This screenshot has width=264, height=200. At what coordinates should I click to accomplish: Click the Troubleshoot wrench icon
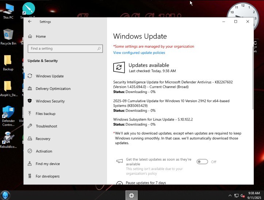click(30, 126)
